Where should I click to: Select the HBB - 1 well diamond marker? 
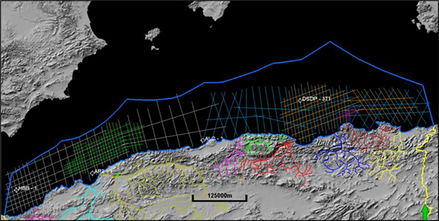(16, 190)
